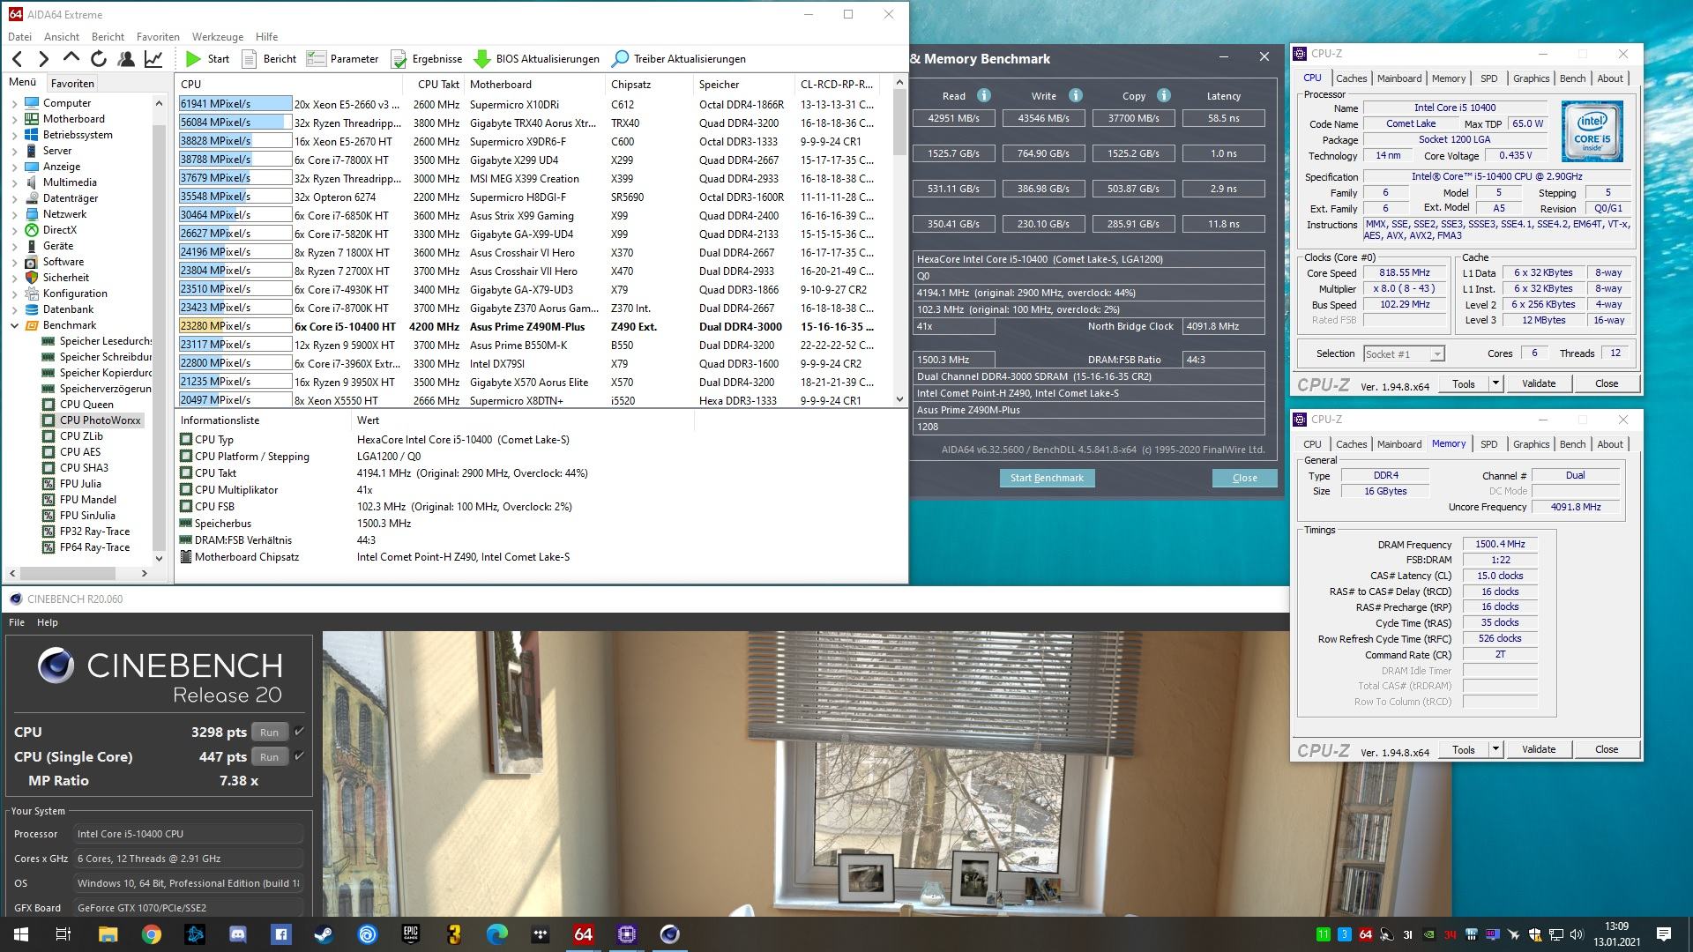Click the info icon next to Read

984,95
